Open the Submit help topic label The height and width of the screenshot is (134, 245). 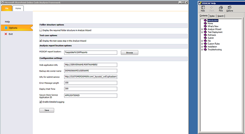pos(211,38)
